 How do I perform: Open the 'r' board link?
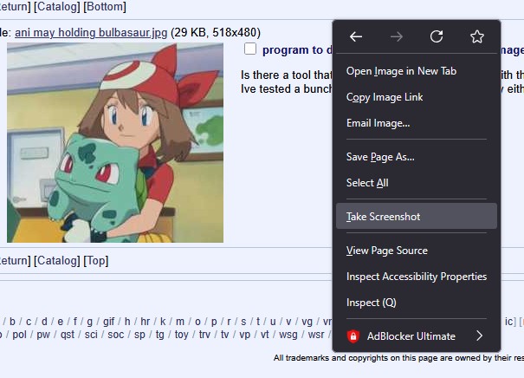(229, 322)
